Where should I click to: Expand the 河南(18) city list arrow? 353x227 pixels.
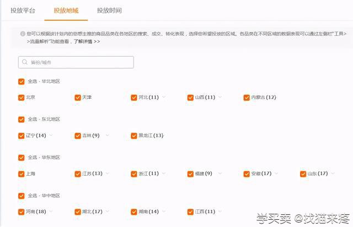pos(51,211)
